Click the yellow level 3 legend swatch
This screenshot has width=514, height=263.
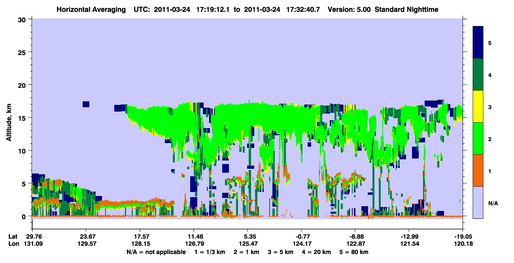(x=478, y=106)
